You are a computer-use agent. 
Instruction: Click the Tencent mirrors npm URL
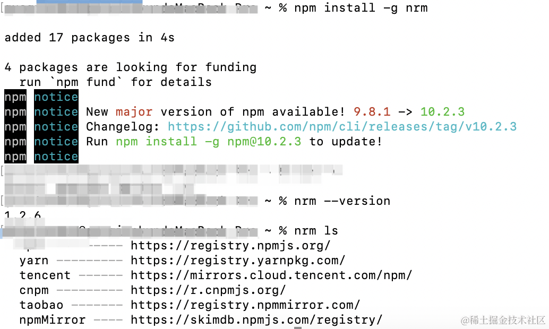point(271,275)
